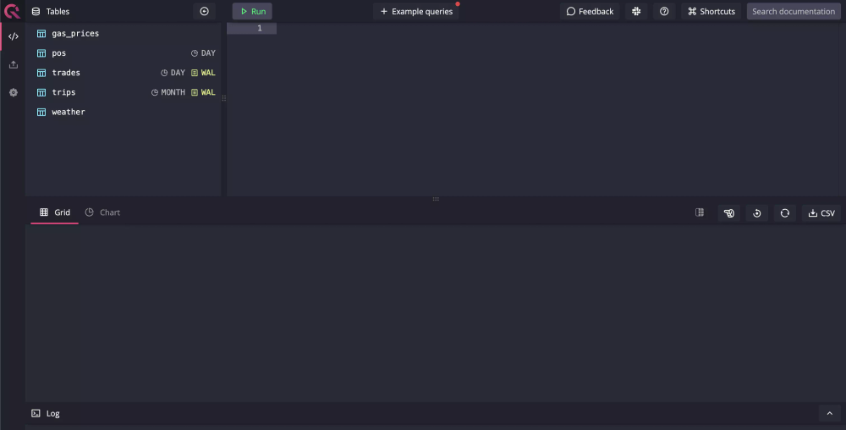This screenshot has width=846, height=430.
Task: Click the move column to front icon
Action: (728, 212)
